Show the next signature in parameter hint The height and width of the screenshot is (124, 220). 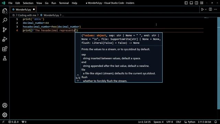[x=78, y=81]
